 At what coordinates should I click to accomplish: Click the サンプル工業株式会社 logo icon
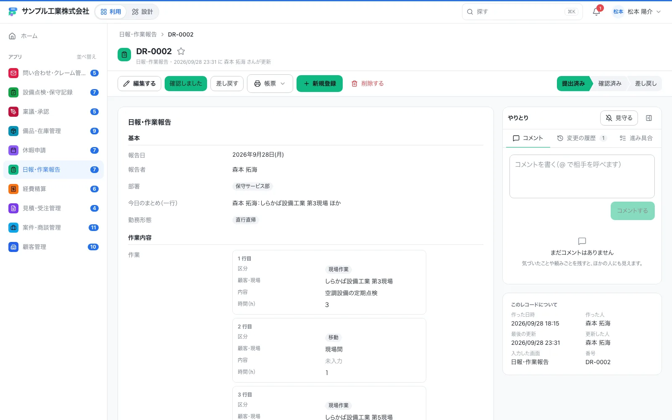coord(13,12)
